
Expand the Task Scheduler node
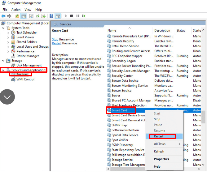tap(8, 33)
